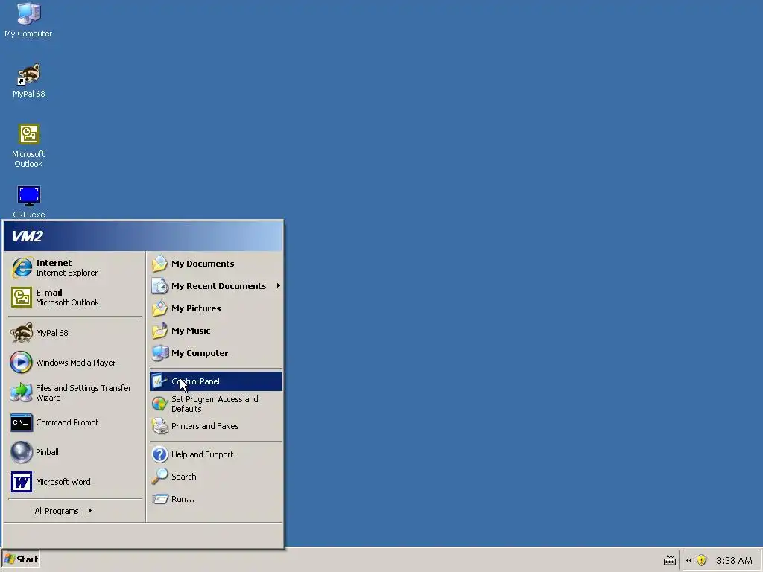Choose the Control Panel text label
The width and height of the screenshot is (763, 572).
[x=195, y=381]
